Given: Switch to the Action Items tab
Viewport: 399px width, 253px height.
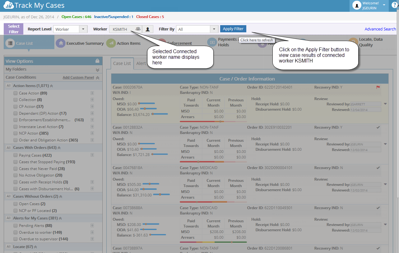Looking at the screenshot, I should click(124, 43).
